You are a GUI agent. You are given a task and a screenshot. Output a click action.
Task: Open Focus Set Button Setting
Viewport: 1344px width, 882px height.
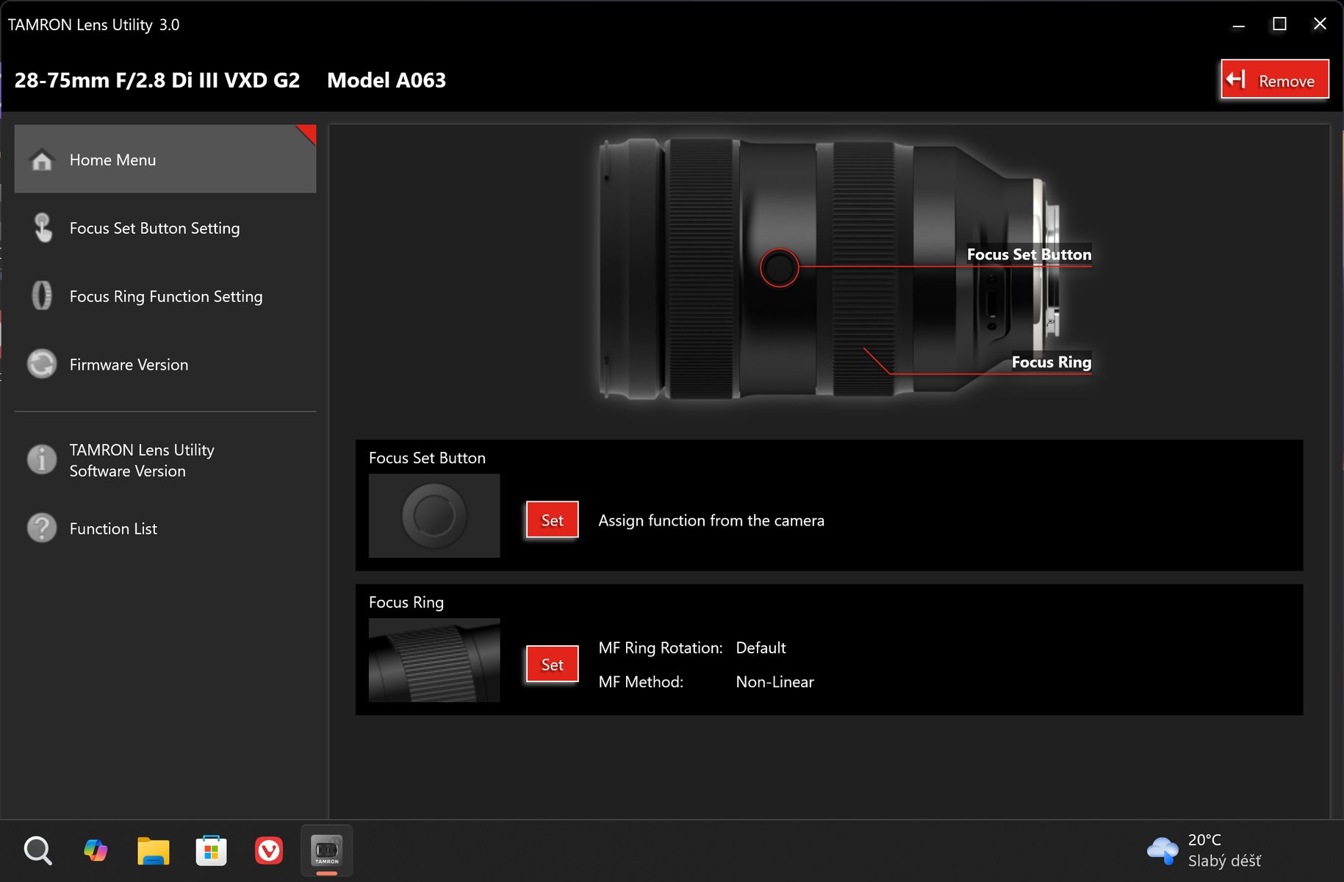click(165, 228)
